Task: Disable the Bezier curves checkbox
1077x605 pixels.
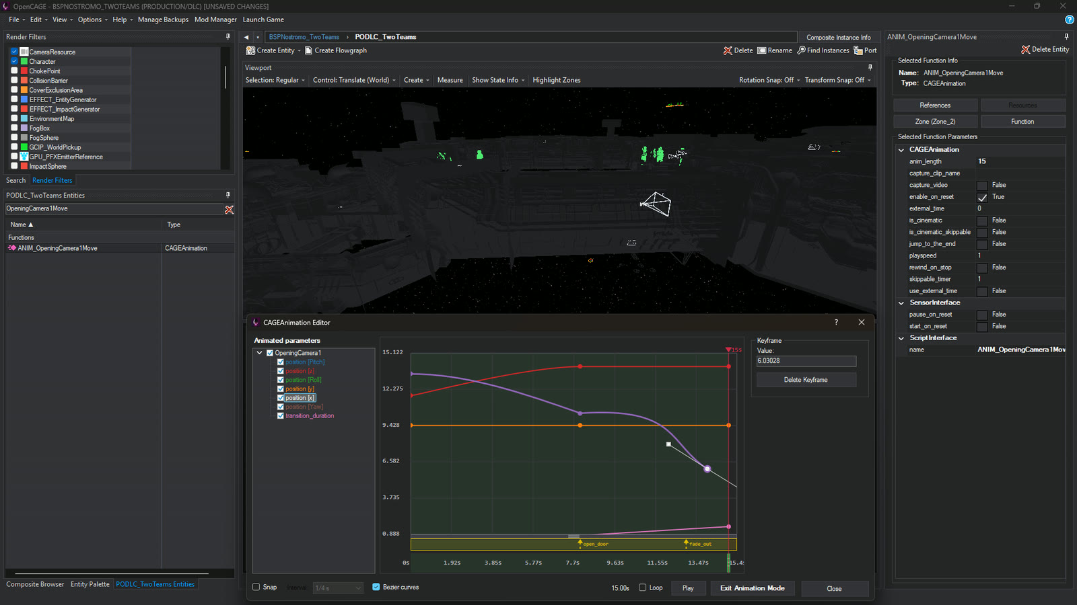Action: [x=376, y=588]
